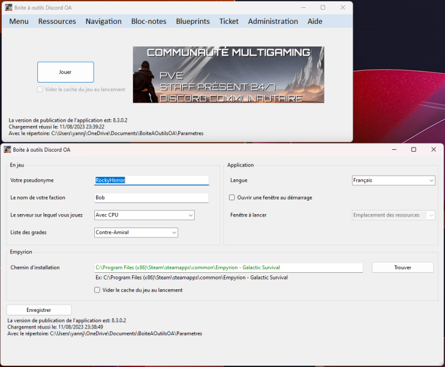
Task: Click the Chemin d'installation path field
Action: (228, 267)
